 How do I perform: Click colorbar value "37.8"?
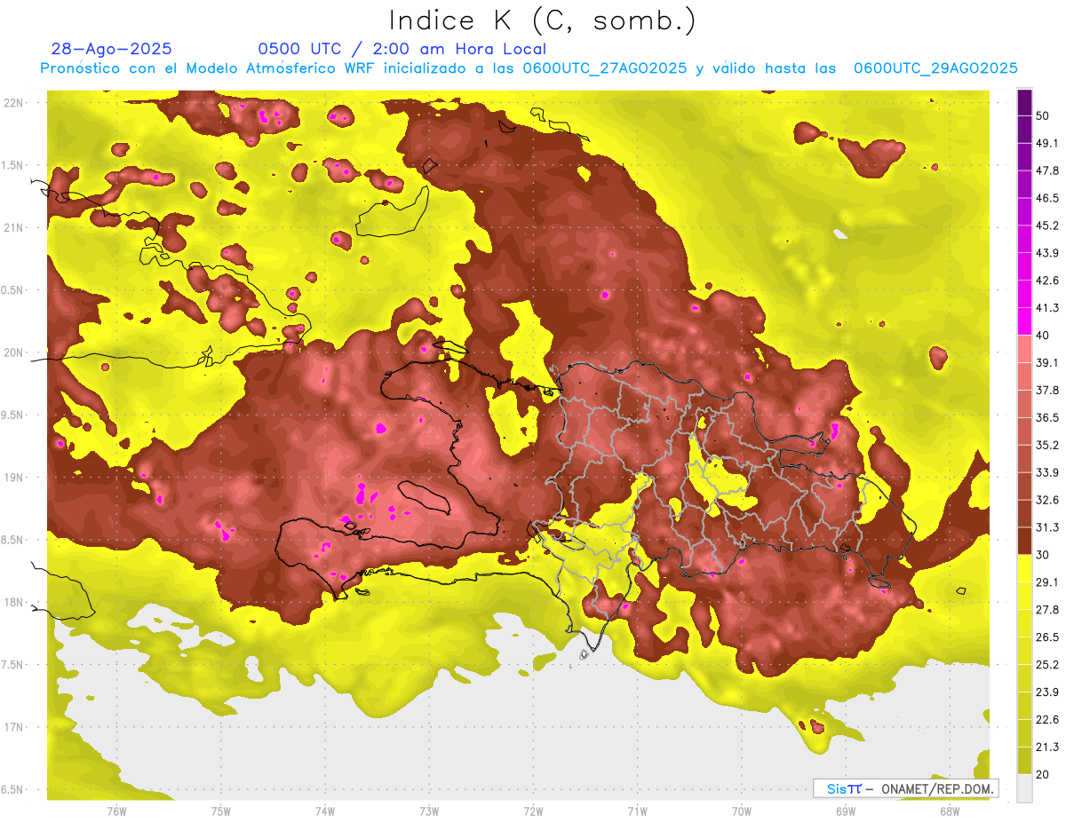pyautogui.click(x=1047, y=391)
